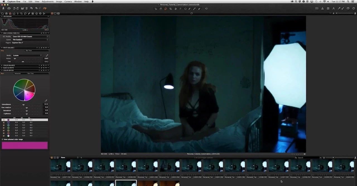
Task: Select the orange Zoom loupe cursor tool
Action: pyautogui.click(x=165, y=9)
